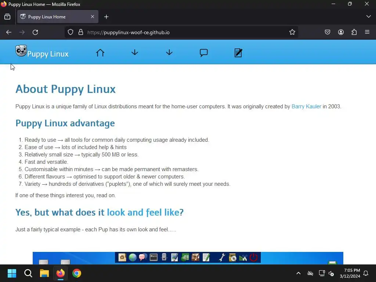Open the Firefox account icon
This screenshot has width=376, height=282.
[x=341, y=32]
